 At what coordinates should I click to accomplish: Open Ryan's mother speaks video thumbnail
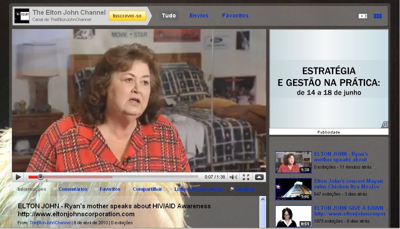pos(294,162)
